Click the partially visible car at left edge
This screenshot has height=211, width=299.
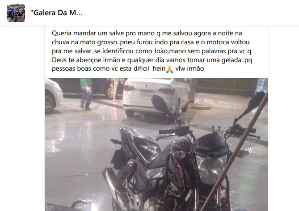[54, 95]
